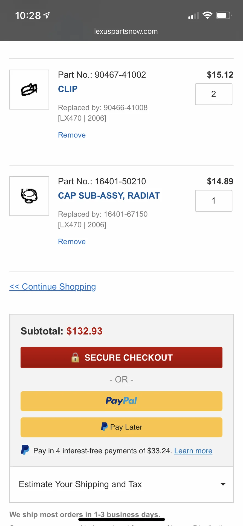Choose the Pay Later button
The image size is (243, 526).
coord(121,427)
